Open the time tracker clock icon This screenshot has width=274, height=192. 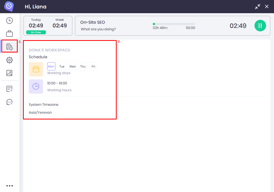[10, 20]
